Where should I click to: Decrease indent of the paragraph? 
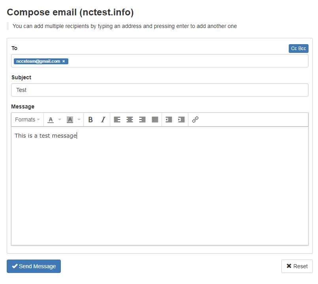tap(169, 120)
